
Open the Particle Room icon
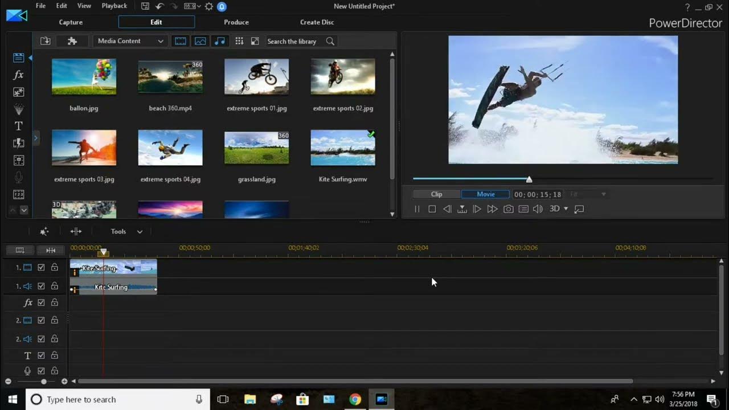[18, 109]
